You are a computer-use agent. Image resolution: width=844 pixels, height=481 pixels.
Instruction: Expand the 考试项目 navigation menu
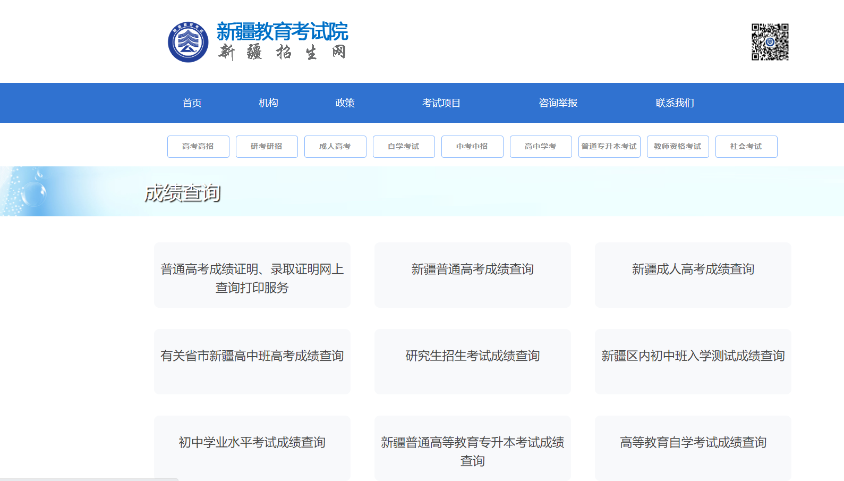coord(441,103)
